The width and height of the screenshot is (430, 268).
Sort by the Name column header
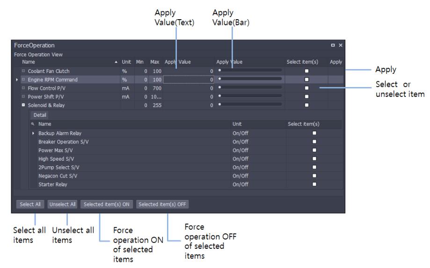[70, 62]
